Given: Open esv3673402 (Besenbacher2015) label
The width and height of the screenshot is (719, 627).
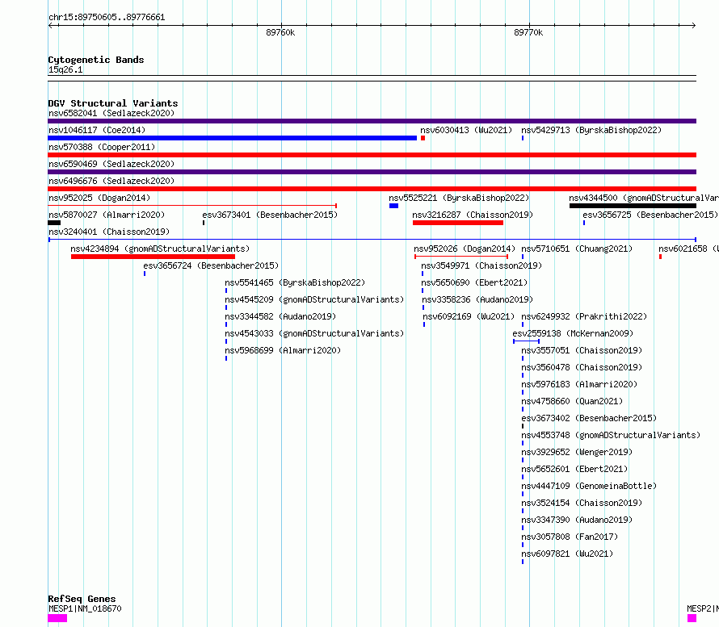Looking at the screenshot, I should pyautogui.click(x=589, y=418).
